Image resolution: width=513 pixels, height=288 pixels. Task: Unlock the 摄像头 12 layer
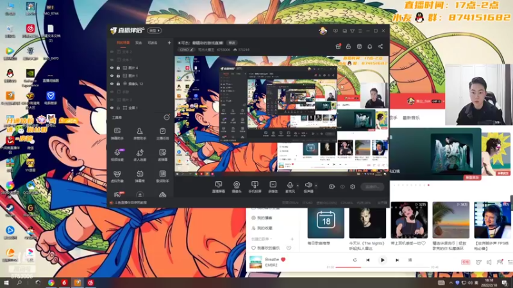pyautogui.click(x=118, y=84)
